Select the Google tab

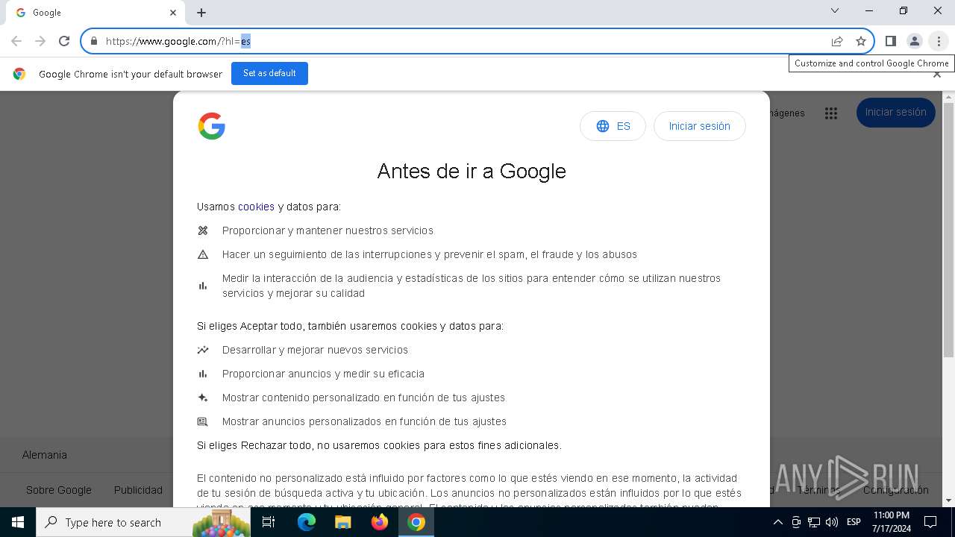click(x=95, y=13)
